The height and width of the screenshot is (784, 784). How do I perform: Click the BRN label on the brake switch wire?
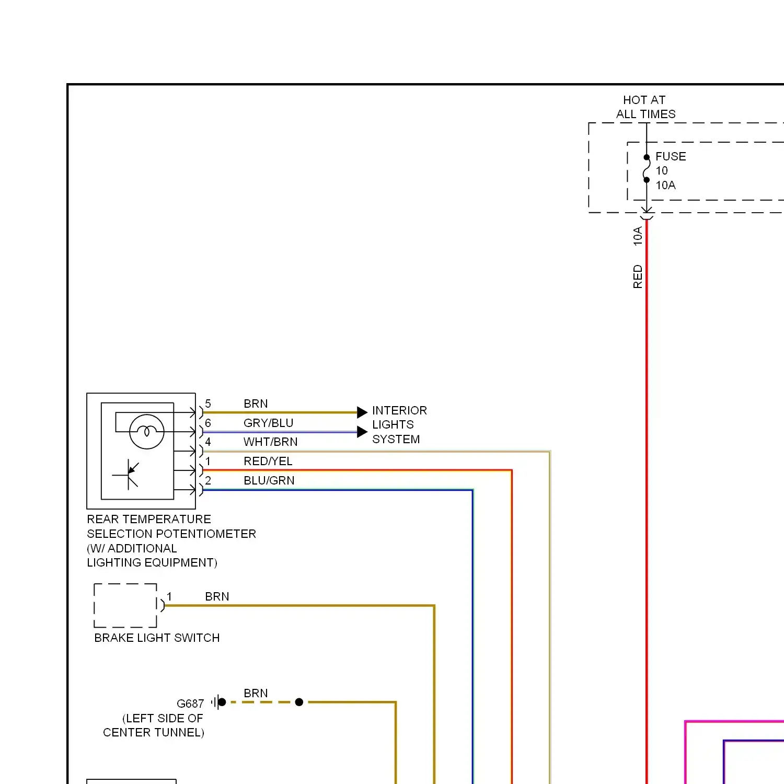pyautogui.click(x=217, y=596)
